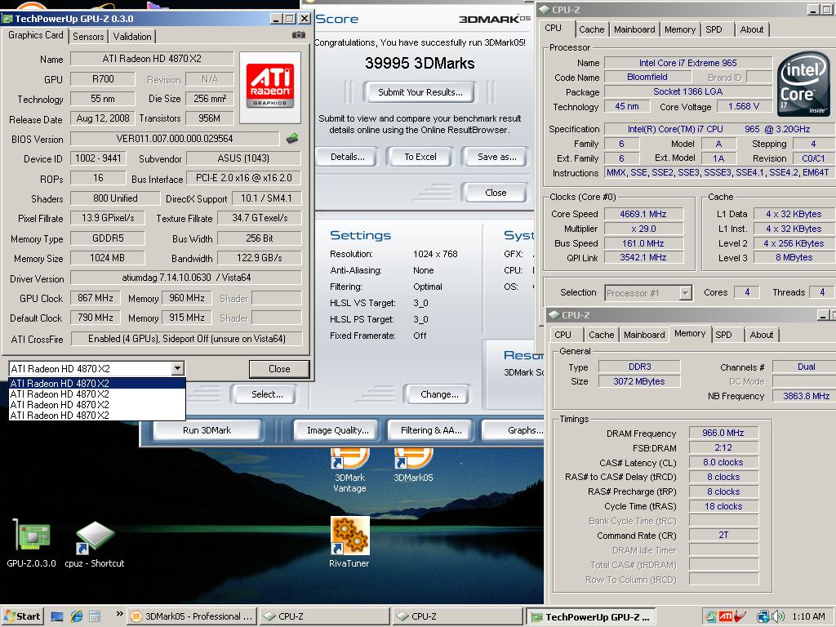Click the system clock showing 1:10 AM

pos(808,616)
